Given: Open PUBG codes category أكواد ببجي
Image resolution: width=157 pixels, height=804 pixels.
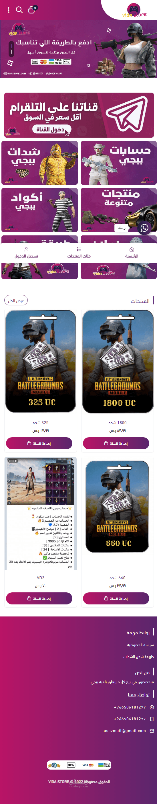Looking at the screenshot, I should [39, 210].
